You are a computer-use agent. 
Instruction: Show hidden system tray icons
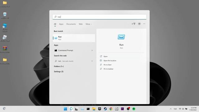pos(171,109)
